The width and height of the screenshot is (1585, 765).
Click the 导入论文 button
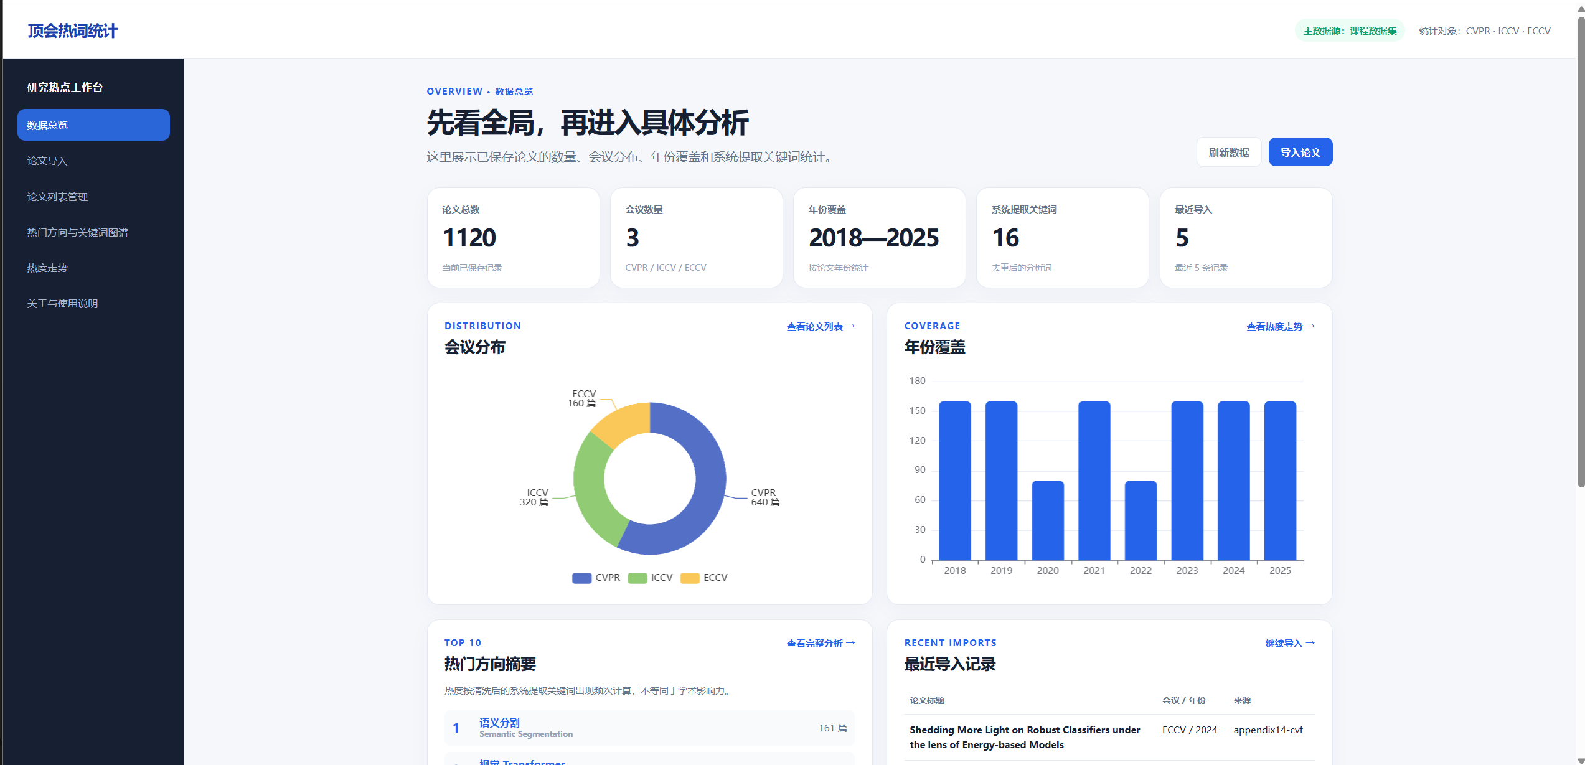[1300, 153]
